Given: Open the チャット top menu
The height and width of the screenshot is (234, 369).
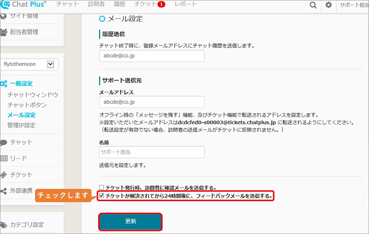Looking at the screenshot, I should coord(67,4).
